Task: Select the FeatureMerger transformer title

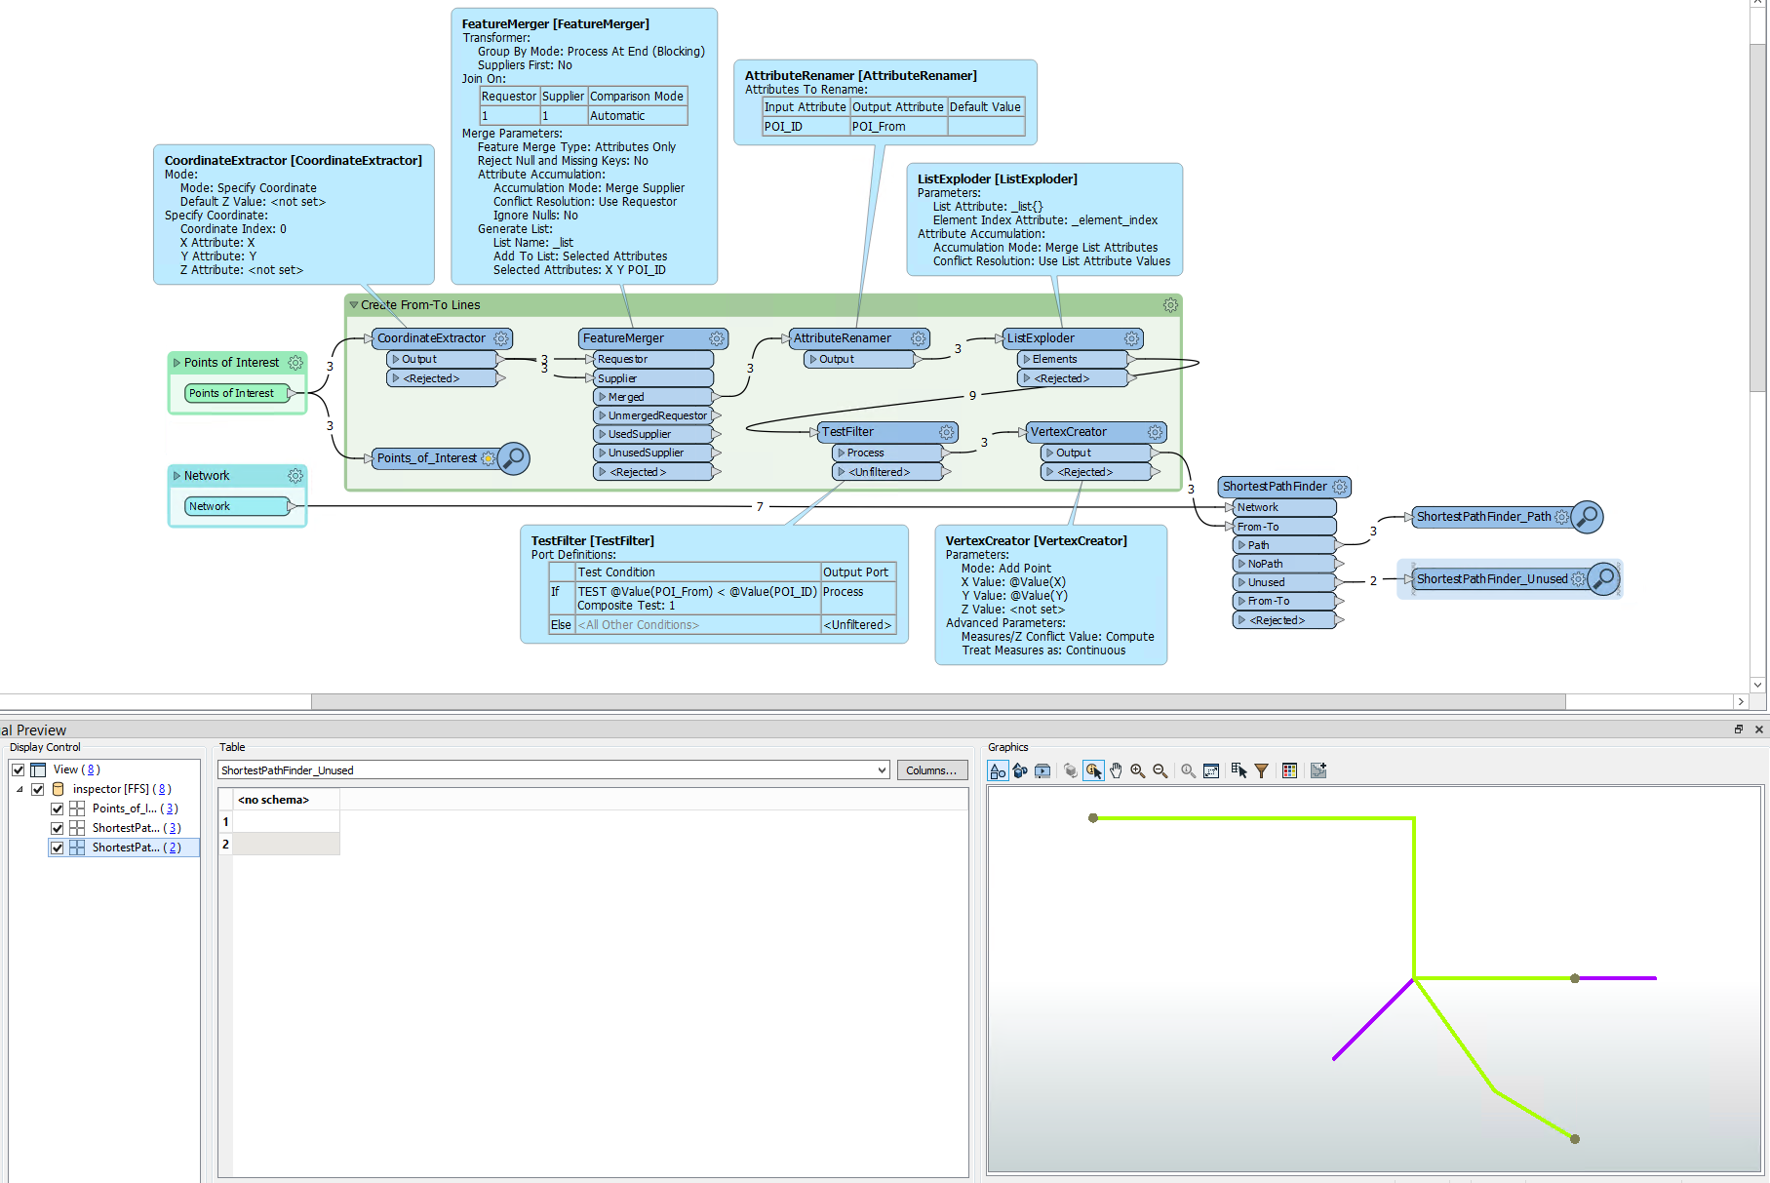Action: [x=623, y=338]
